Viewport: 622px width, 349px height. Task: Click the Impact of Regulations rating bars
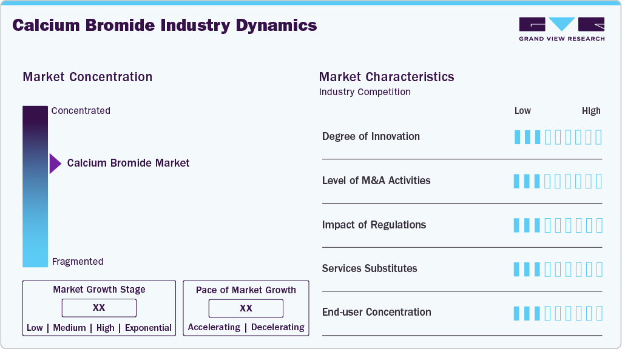(558, 225)
